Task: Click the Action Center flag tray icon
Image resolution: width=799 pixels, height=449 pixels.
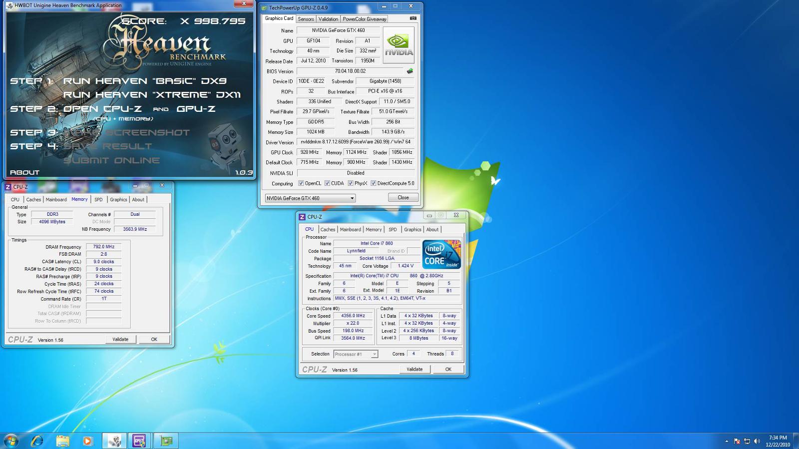Action: click(x=737, y=441)
